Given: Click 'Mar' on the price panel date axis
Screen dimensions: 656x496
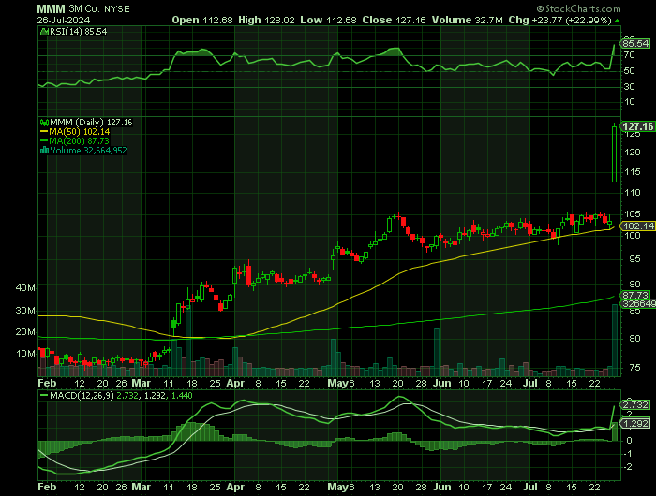Looking at the screenshot, I should [x=141, y=383].
